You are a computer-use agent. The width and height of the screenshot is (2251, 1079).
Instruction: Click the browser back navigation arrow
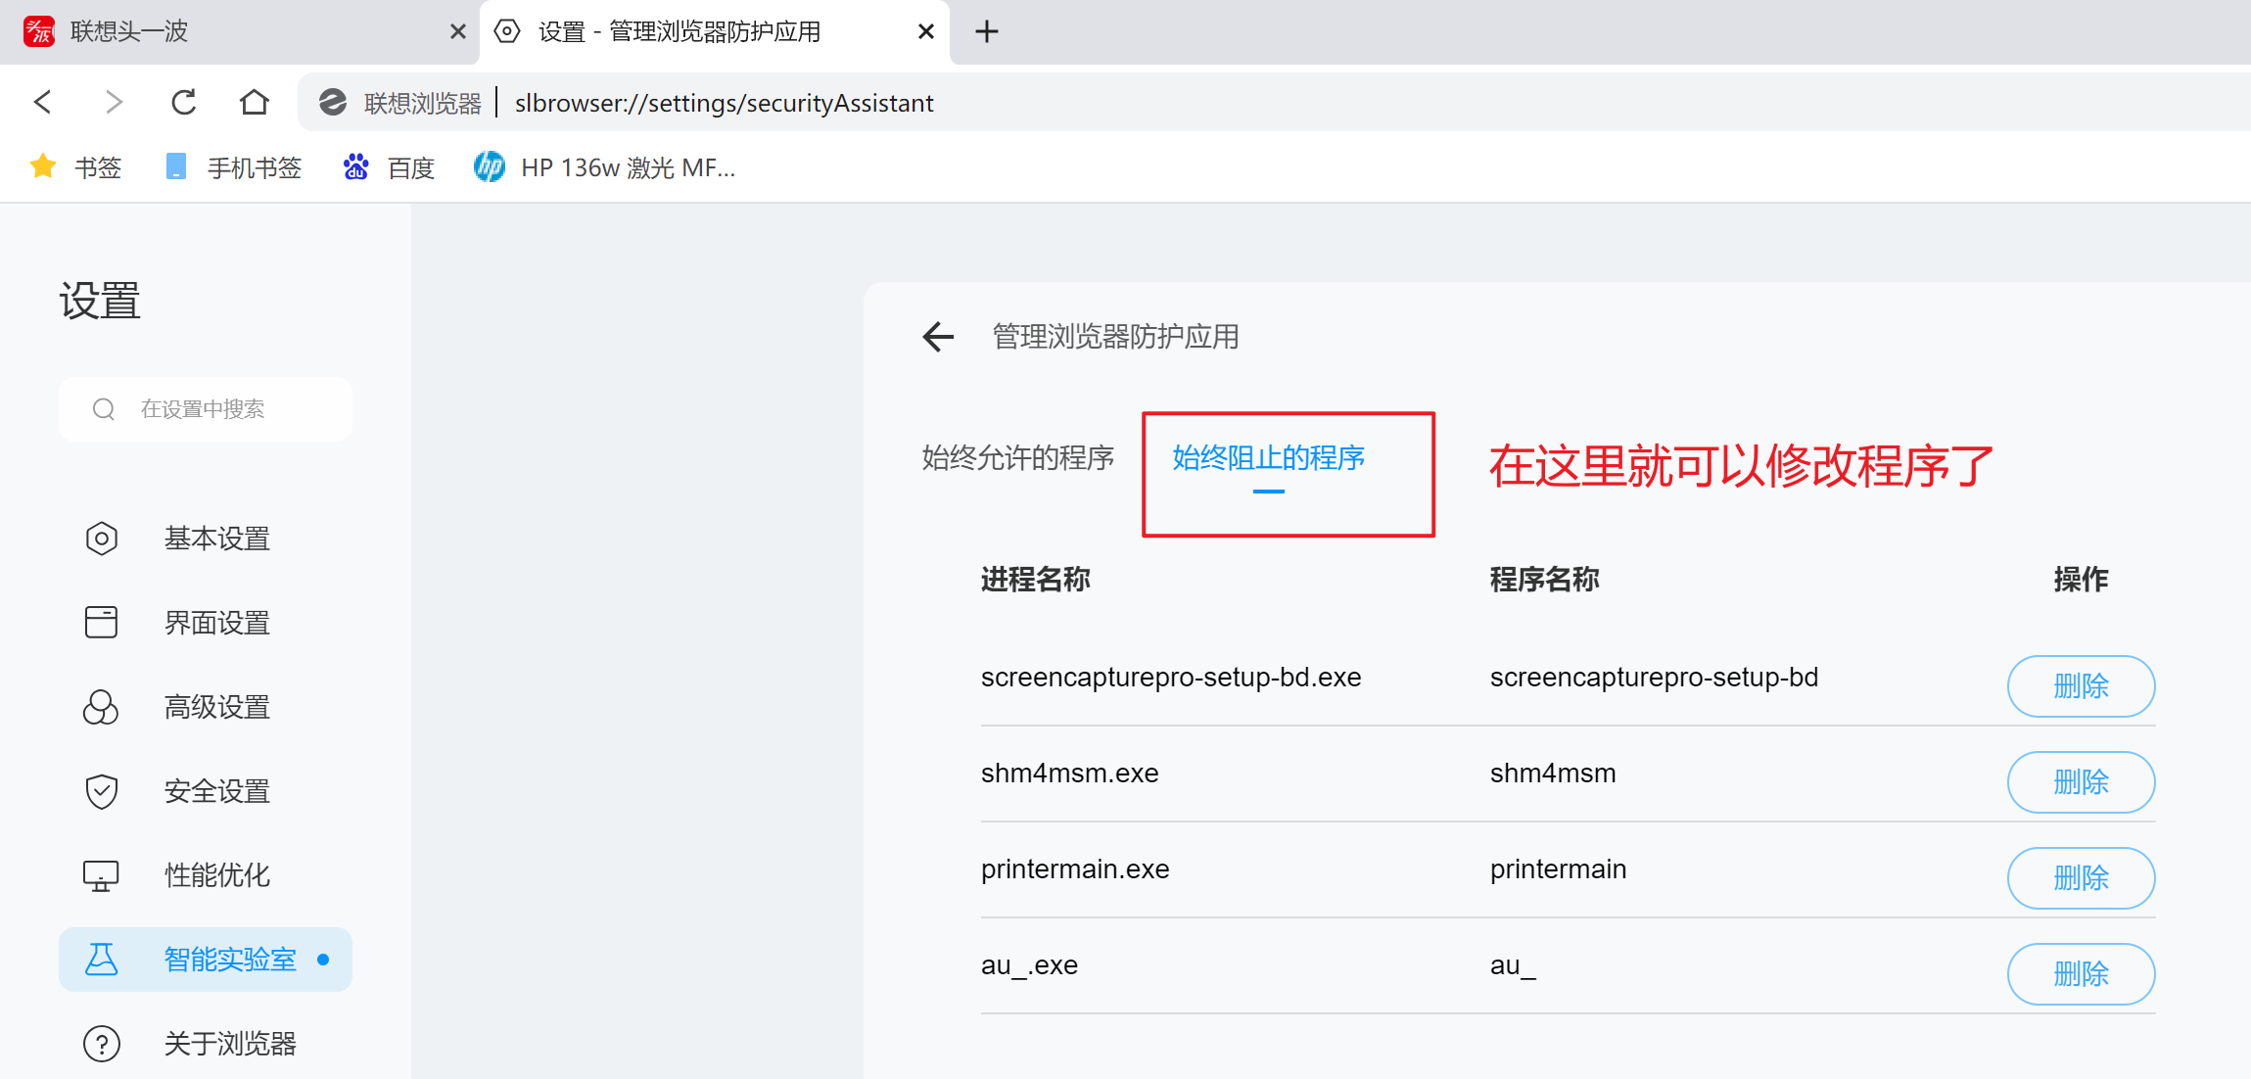coord(42,102)
